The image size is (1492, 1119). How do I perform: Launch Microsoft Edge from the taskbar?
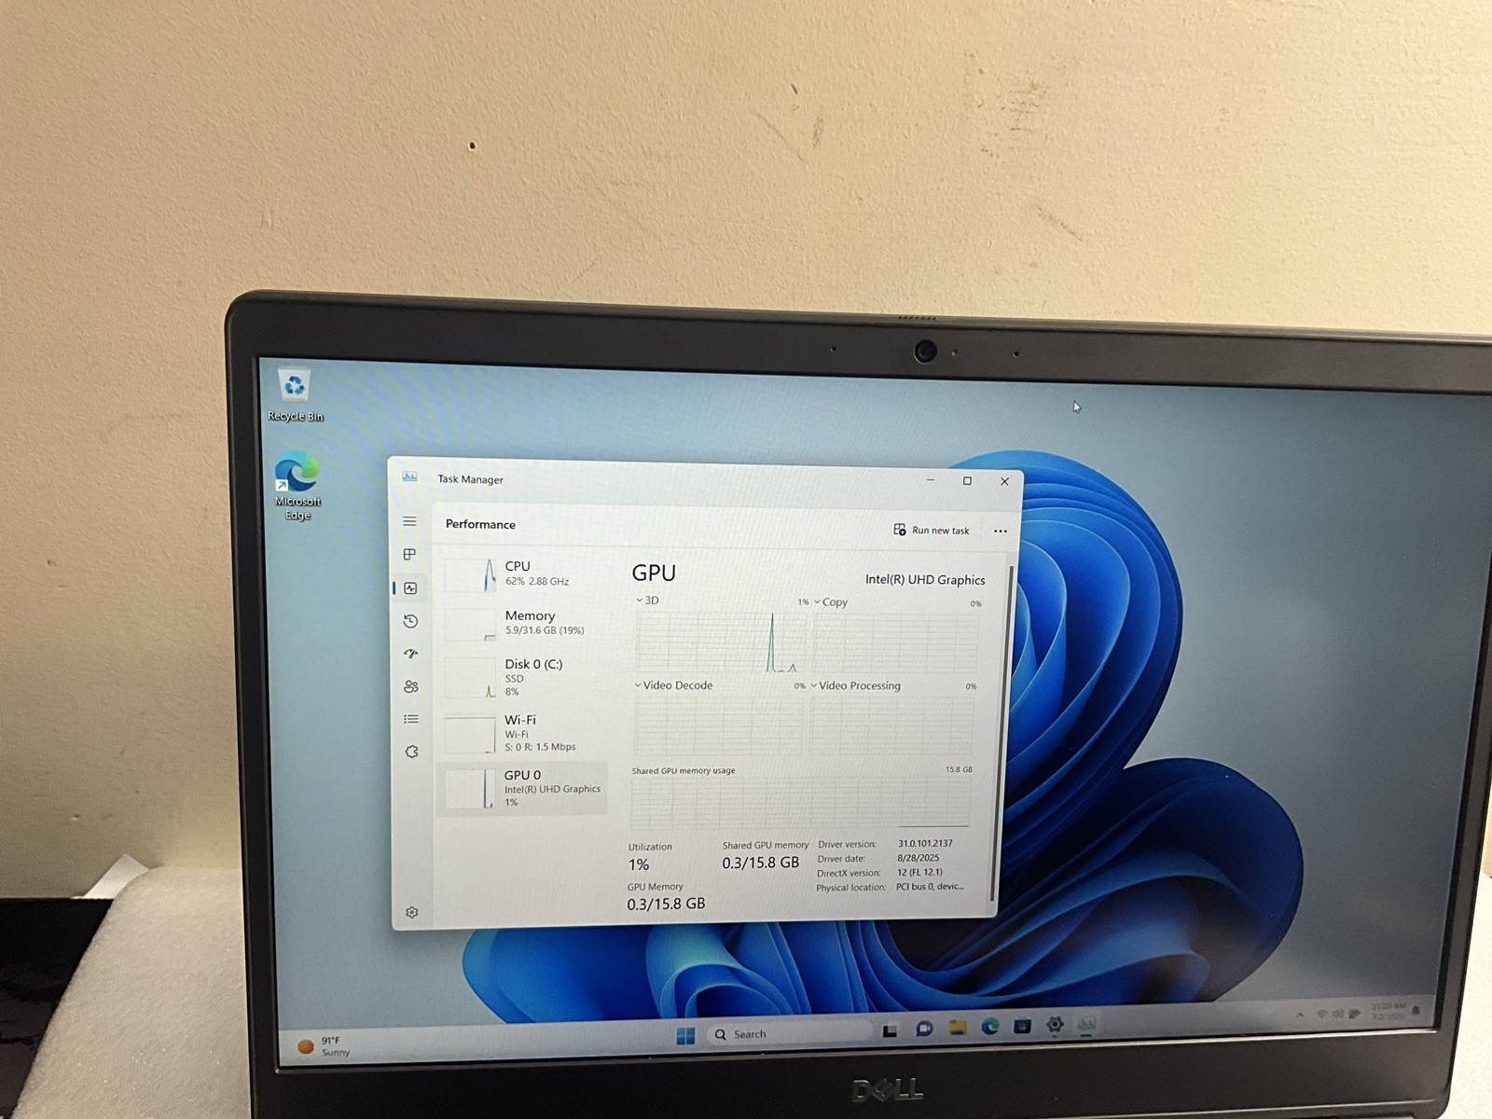point(990,1027)
